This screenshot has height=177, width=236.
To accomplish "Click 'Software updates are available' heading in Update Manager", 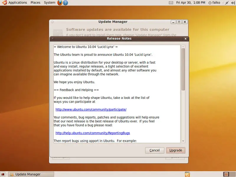I will pos(118,29).
